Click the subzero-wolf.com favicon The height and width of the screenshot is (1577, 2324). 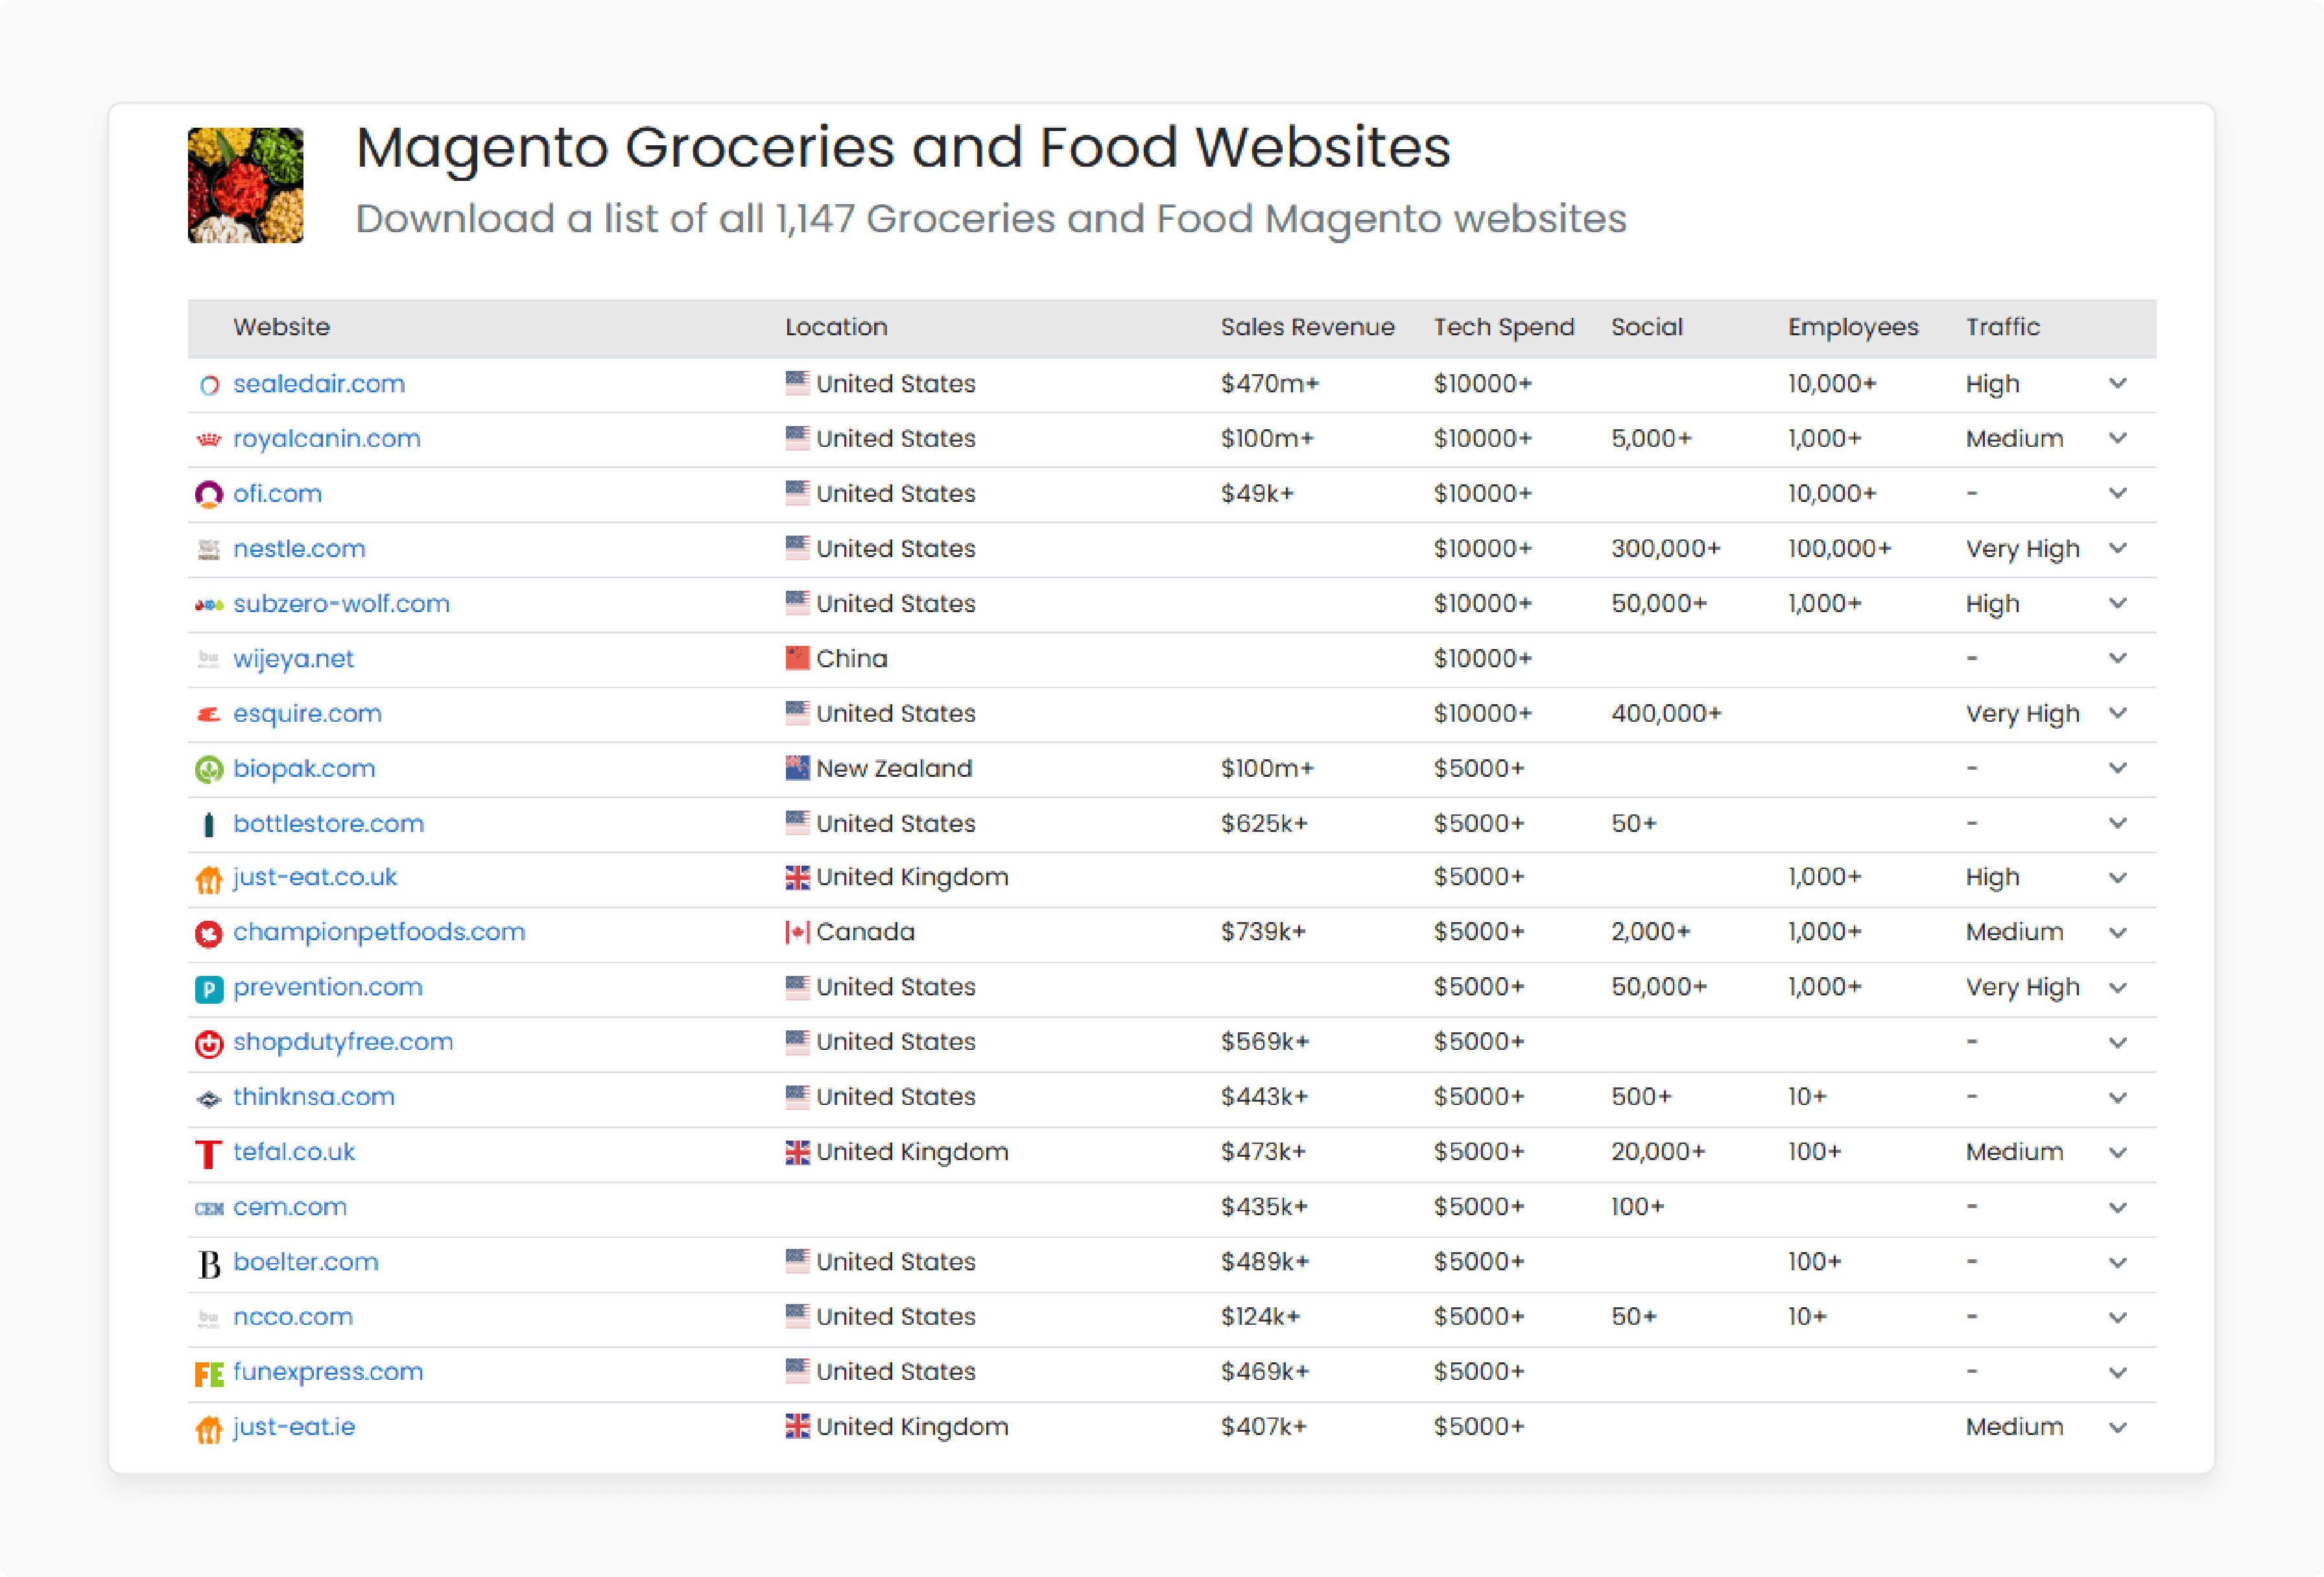coord(209,605)
